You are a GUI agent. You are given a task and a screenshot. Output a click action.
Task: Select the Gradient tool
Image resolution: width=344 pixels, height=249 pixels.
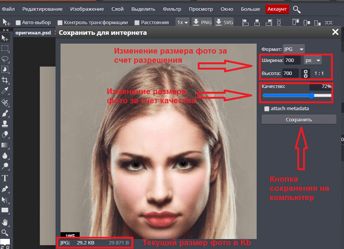pos(5,145)
